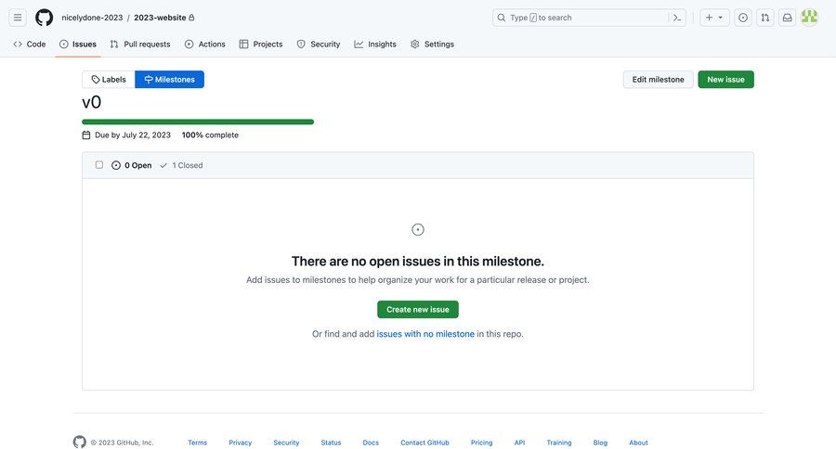This screenshot has height=449, width=836.
Task: Show the 0 Open issues list
Action: click(132, 165)
